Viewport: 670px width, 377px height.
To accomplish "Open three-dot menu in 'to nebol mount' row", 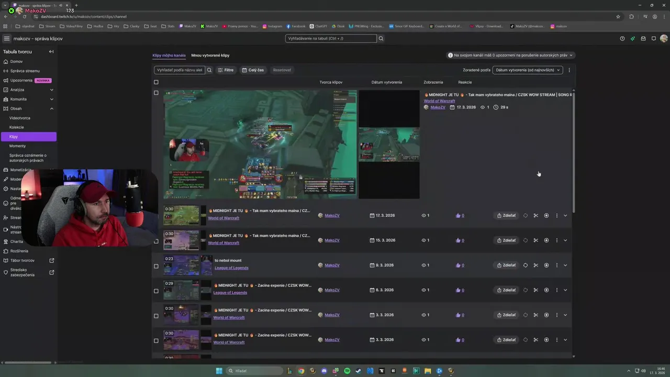I will [x=556, y=265].
